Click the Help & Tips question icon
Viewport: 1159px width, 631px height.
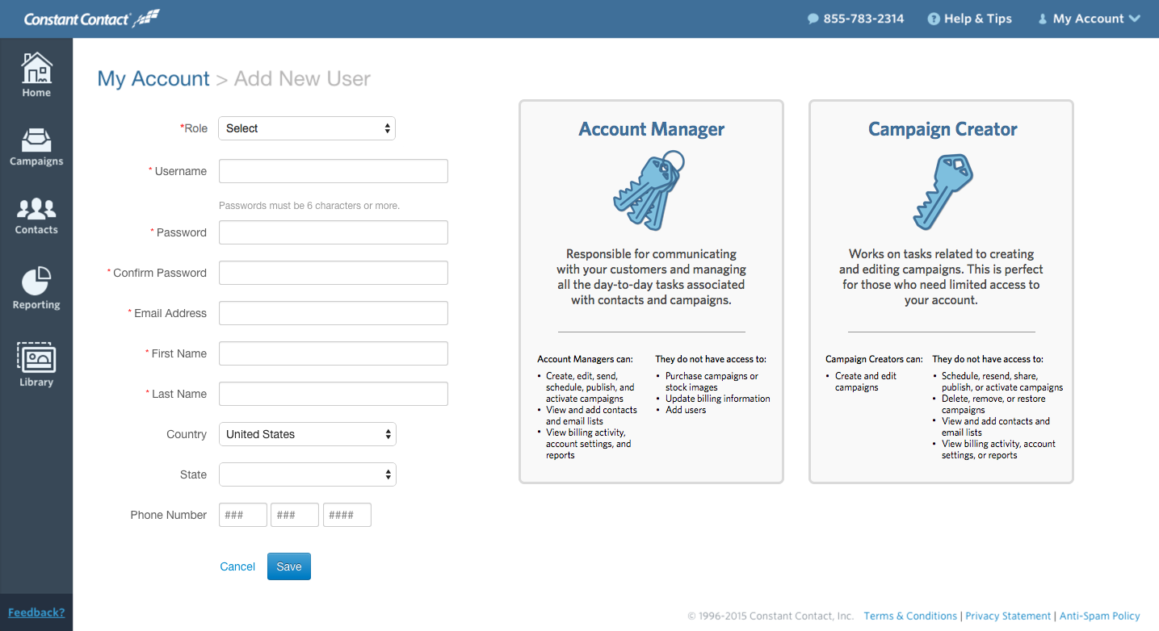coord(934,19)
